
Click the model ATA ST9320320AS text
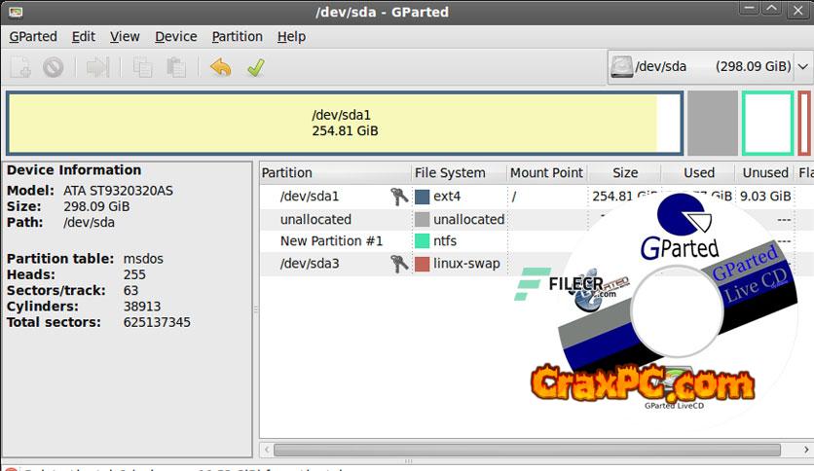119,191
